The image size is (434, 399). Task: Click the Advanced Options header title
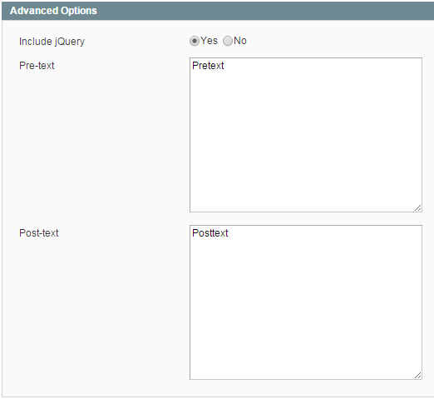(53, 11)
